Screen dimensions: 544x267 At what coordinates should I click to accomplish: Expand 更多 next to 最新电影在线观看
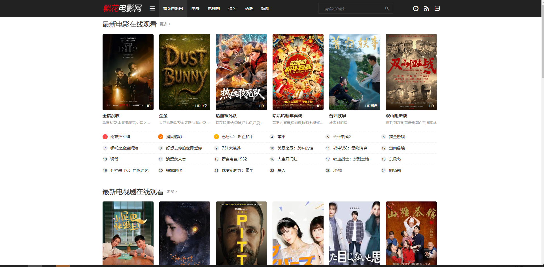click(x=165, y=24)
